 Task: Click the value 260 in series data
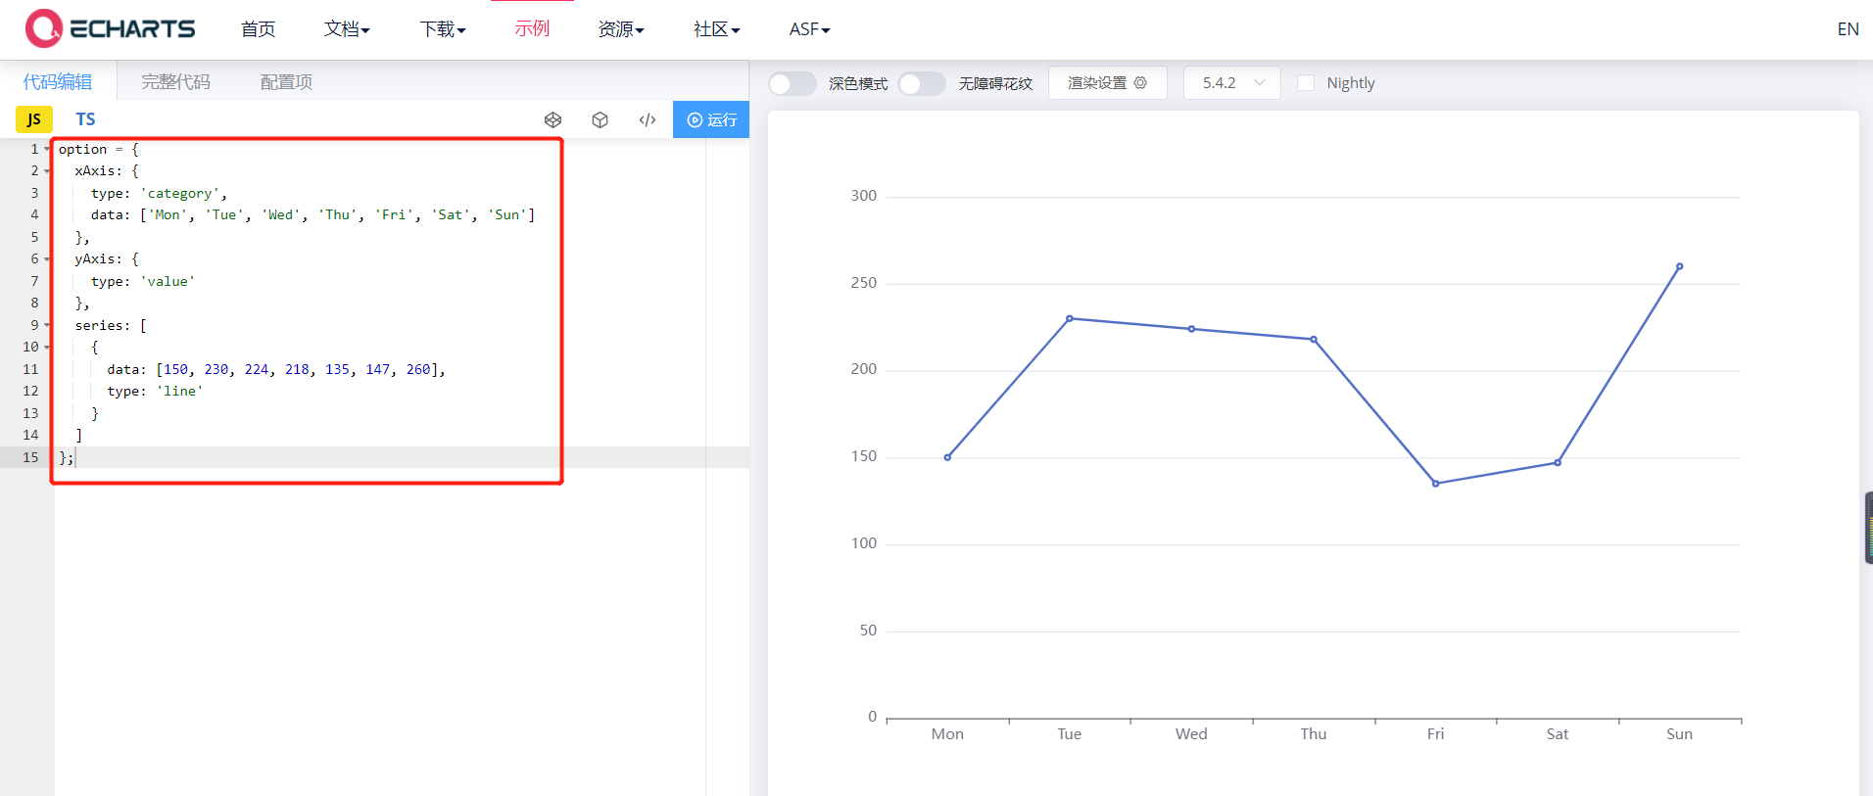[x=418, y=369]
